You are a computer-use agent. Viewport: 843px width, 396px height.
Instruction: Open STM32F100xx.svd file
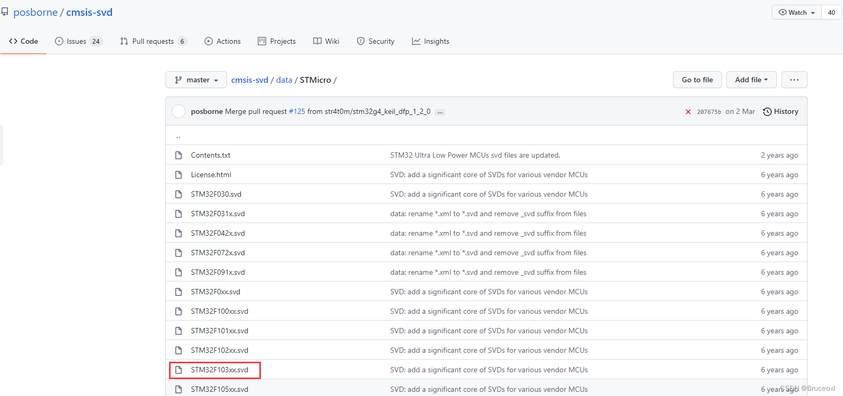click(x=220, y=311)
